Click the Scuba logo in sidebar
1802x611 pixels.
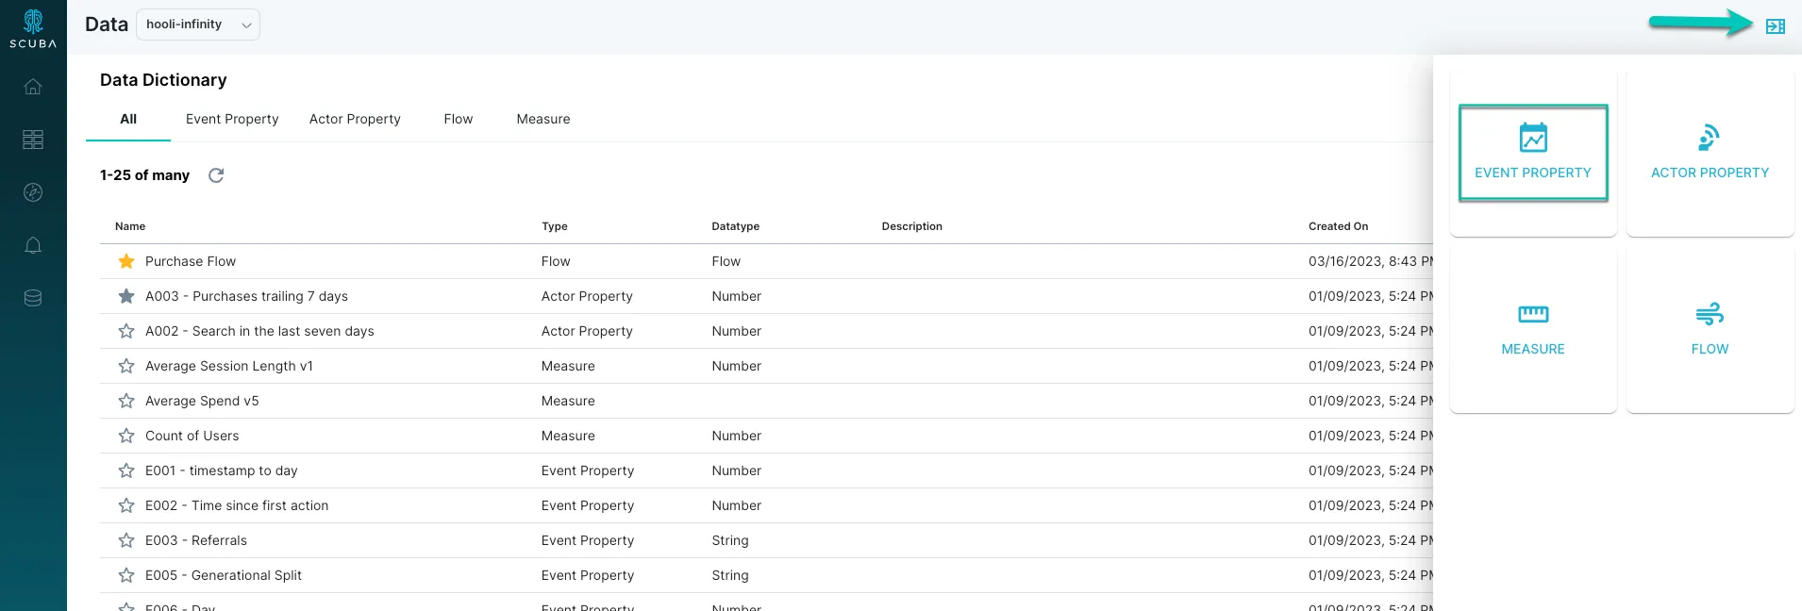(33, 28)
